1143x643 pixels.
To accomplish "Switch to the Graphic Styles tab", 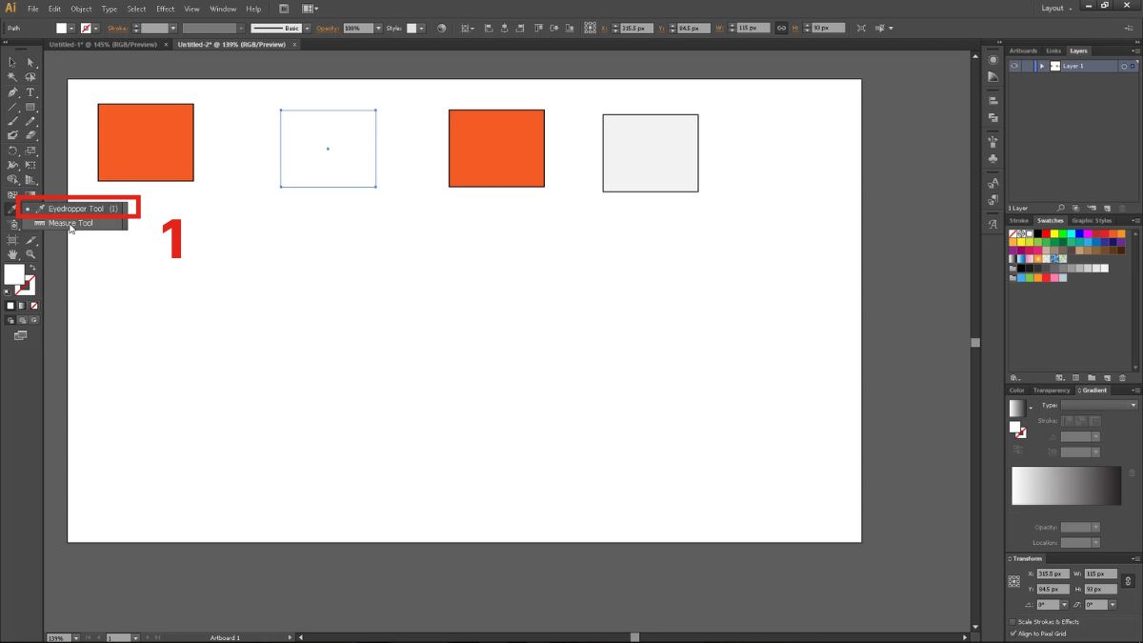I will click(1092, 221).
